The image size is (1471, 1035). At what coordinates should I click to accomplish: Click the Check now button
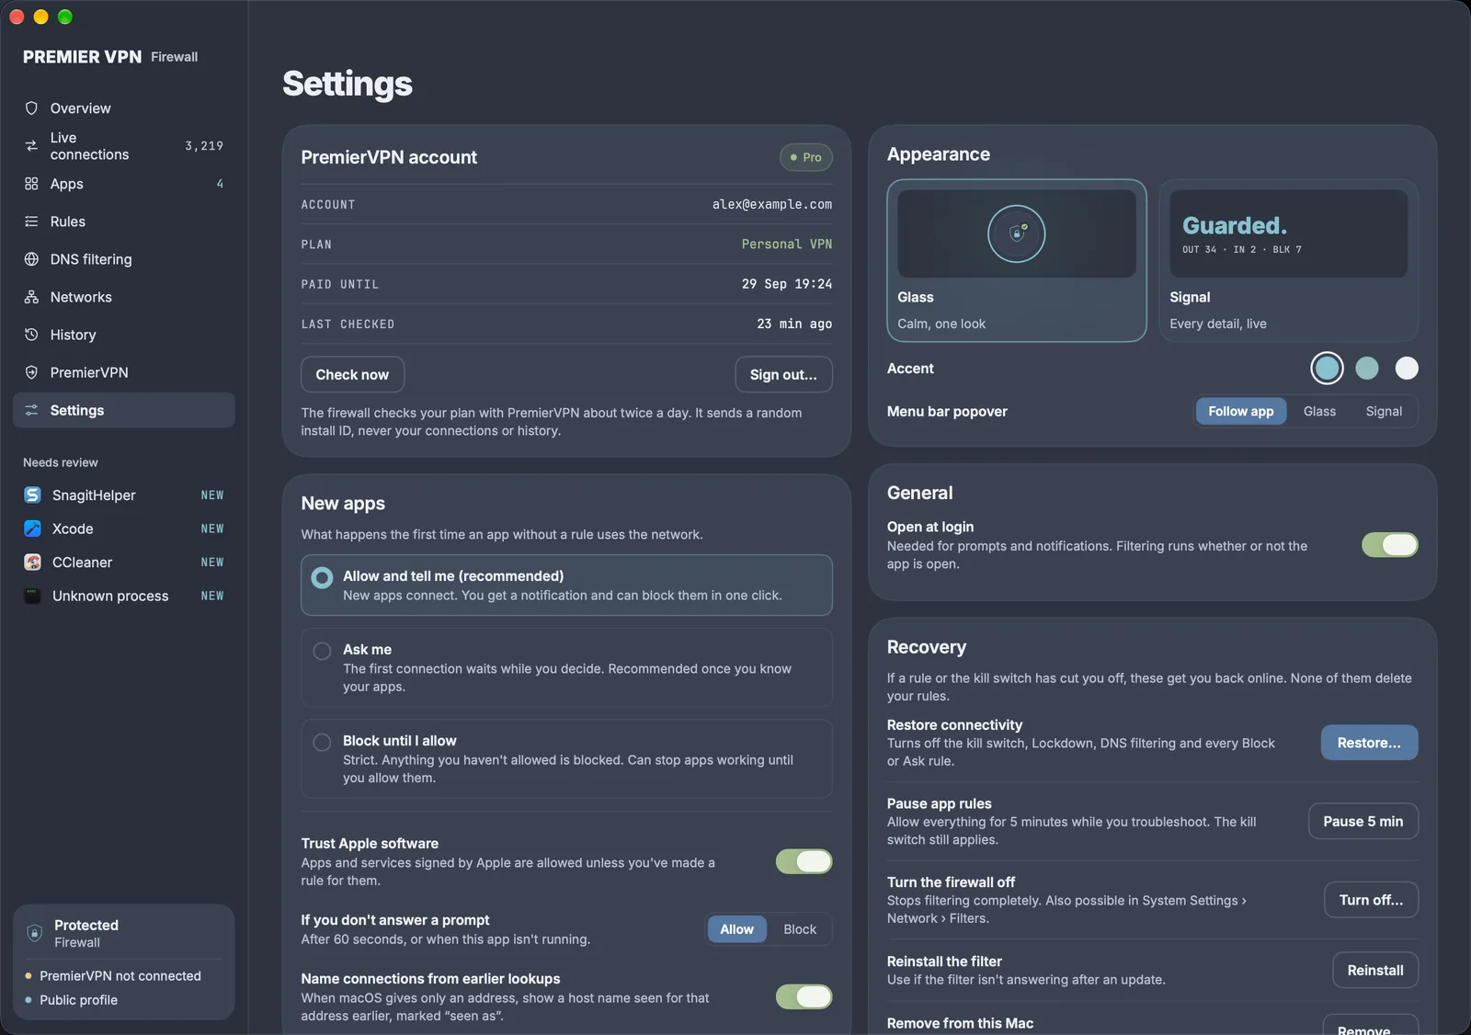[352, 374]
